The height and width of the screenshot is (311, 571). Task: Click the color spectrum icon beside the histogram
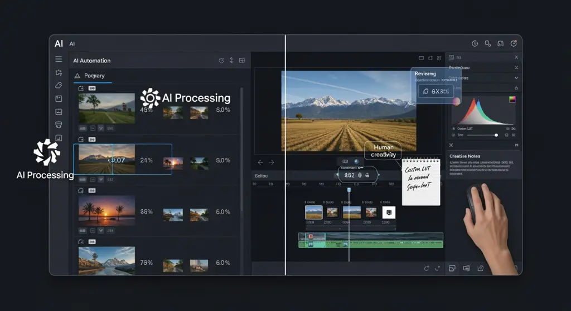(x=512, y=100)
